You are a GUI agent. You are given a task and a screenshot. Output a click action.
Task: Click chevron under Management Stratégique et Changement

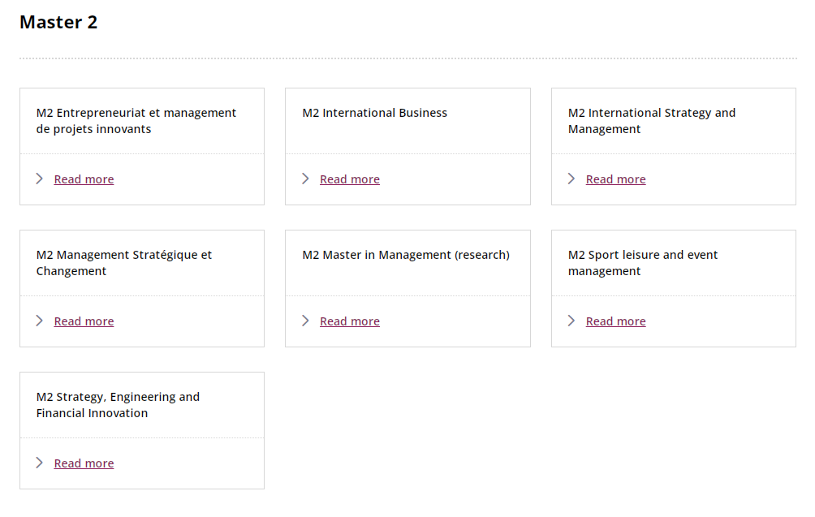pyautogui.click(x=40, y=321)
